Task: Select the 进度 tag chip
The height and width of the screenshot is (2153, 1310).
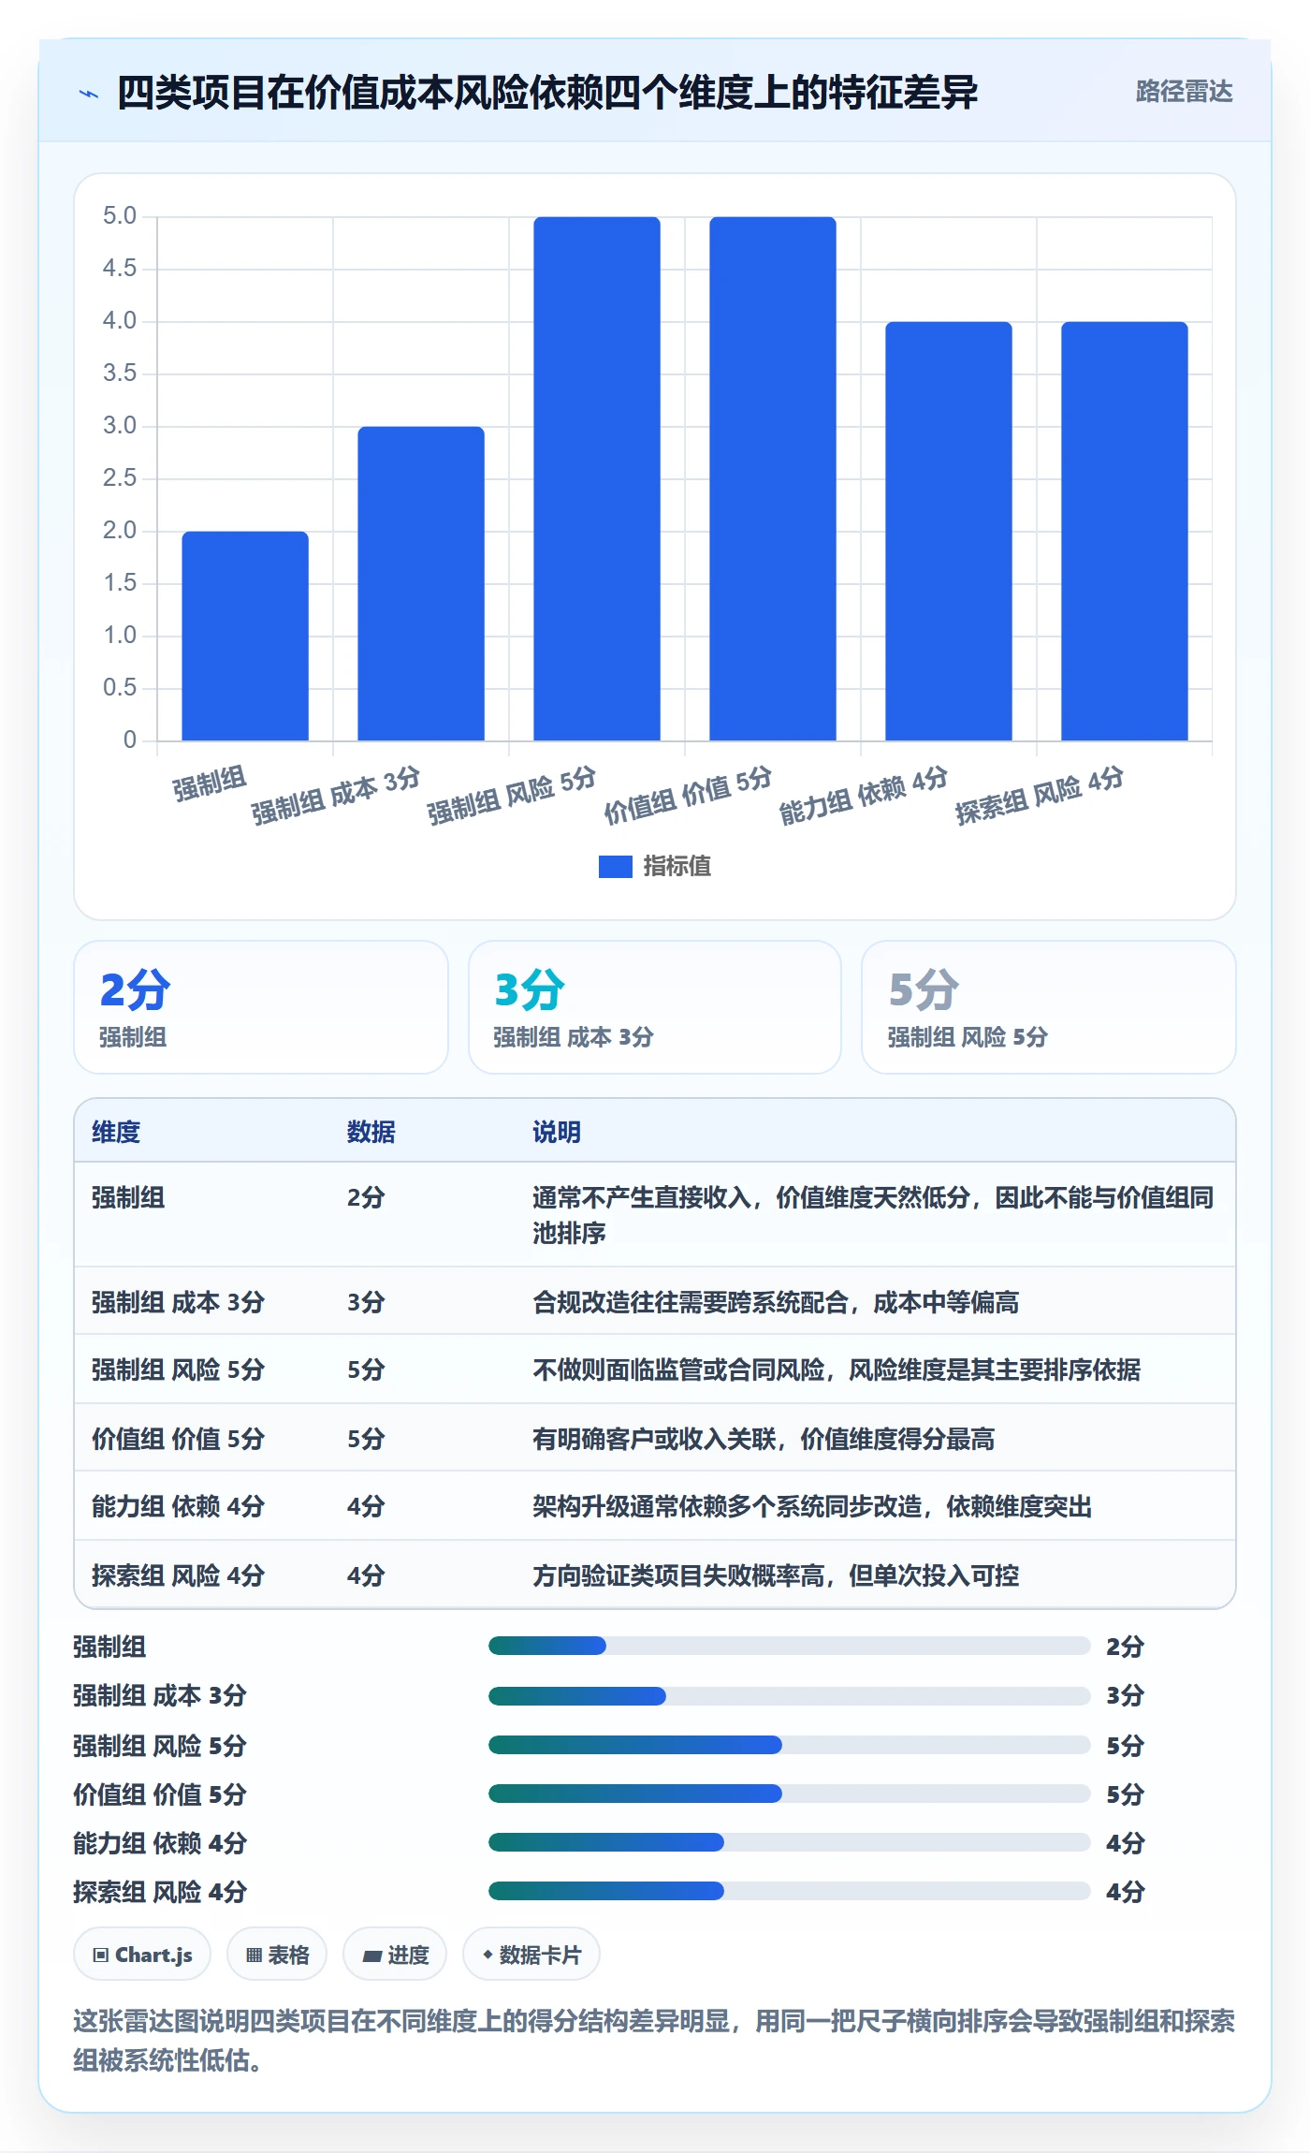Action: [x=395, y=1955]
